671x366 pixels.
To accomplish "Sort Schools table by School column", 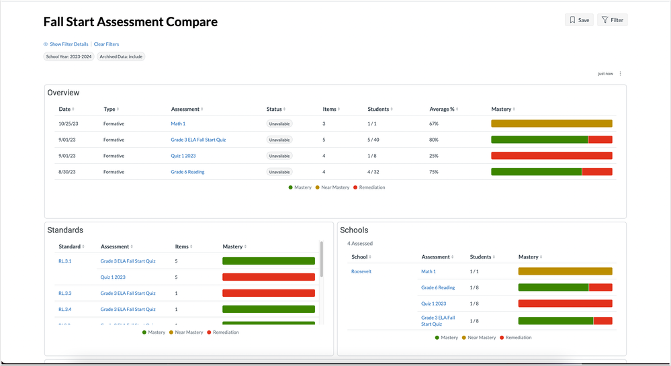I will (361, 257).
